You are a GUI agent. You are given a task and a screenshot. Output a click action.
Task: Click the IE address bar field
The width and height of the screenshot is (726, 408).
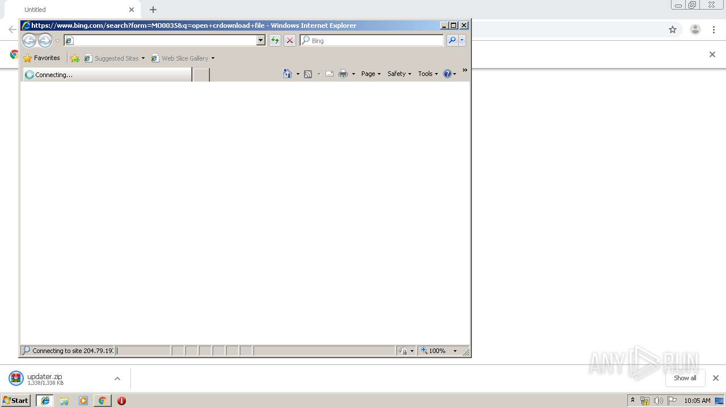point(160,40)
